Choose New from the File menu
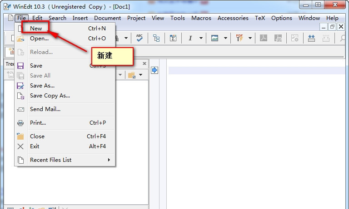 click(65, 29)
